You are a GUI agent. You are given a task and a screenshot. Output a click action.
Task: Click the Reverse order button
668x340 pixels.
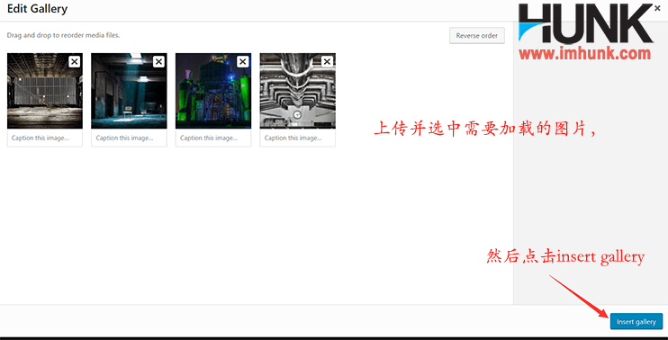[x=477, y=36]
